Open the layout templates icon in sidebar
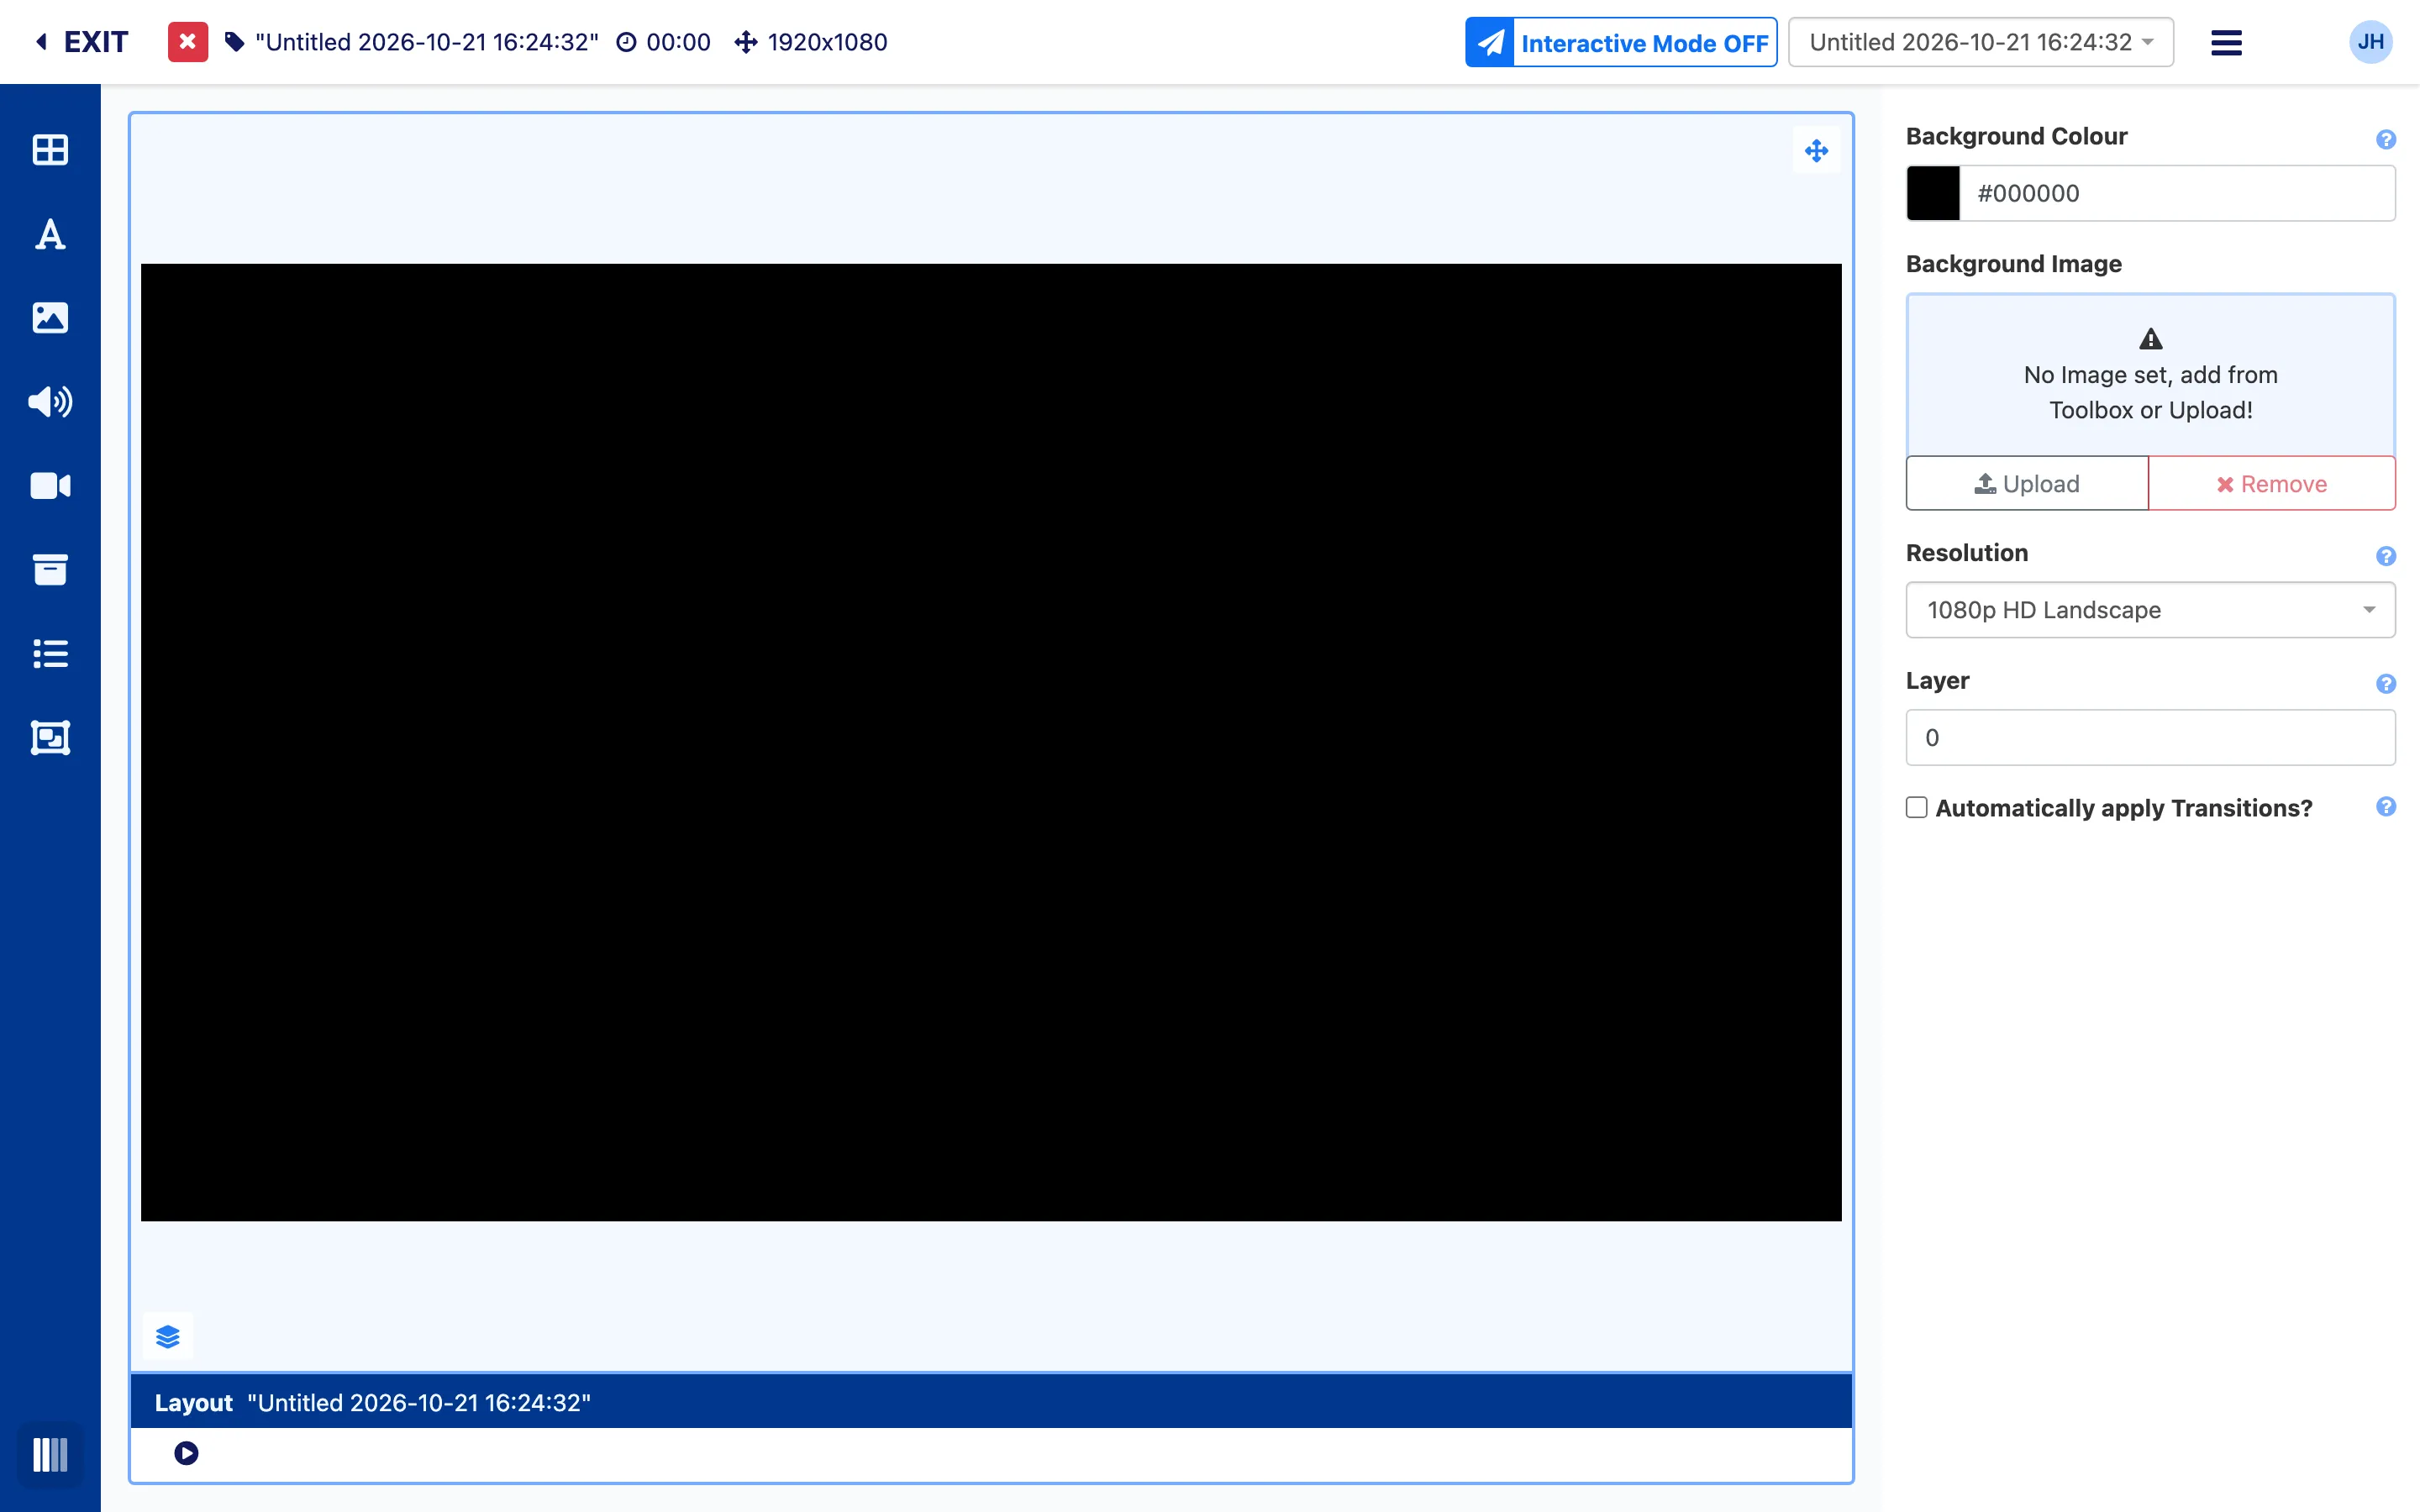 [x=50, y=738]
